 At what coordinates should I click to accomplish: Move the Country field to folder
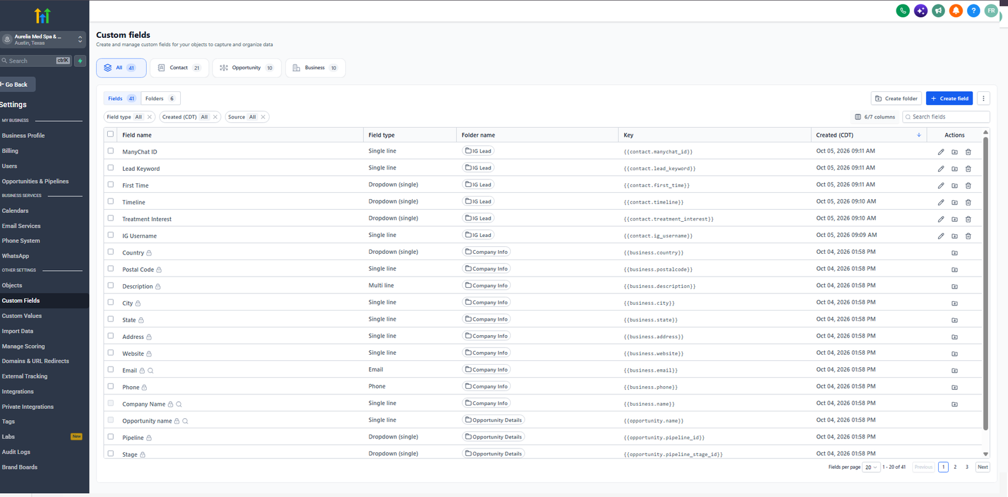tap(954, 253)
